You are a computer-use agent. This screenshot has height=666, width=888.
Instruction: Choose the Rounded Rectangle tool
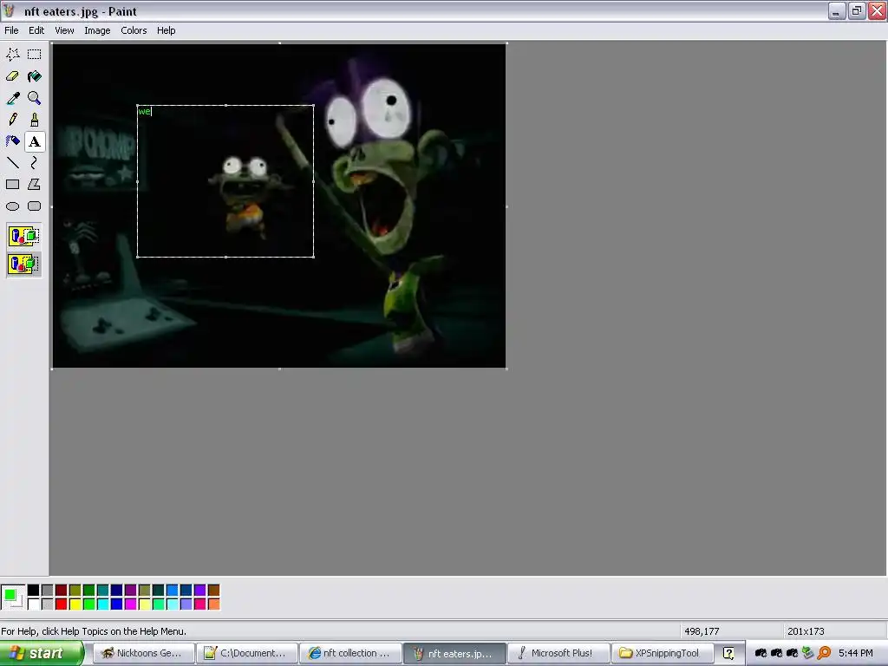tap(35, 206)
